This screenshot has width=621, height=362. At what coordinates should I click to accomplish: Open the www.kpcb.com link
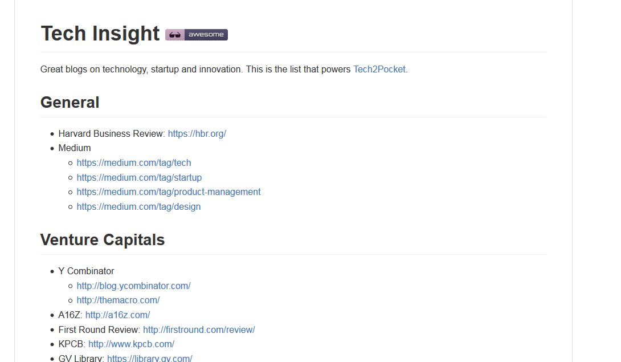pos(131,344)
